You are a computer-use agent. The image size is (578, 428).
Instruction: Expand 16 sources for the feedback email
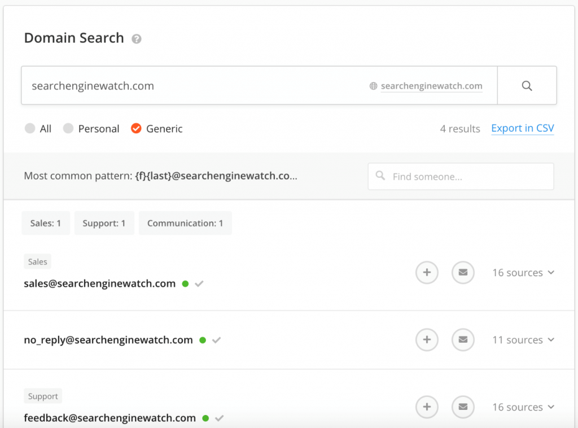(x=523, y=407)
